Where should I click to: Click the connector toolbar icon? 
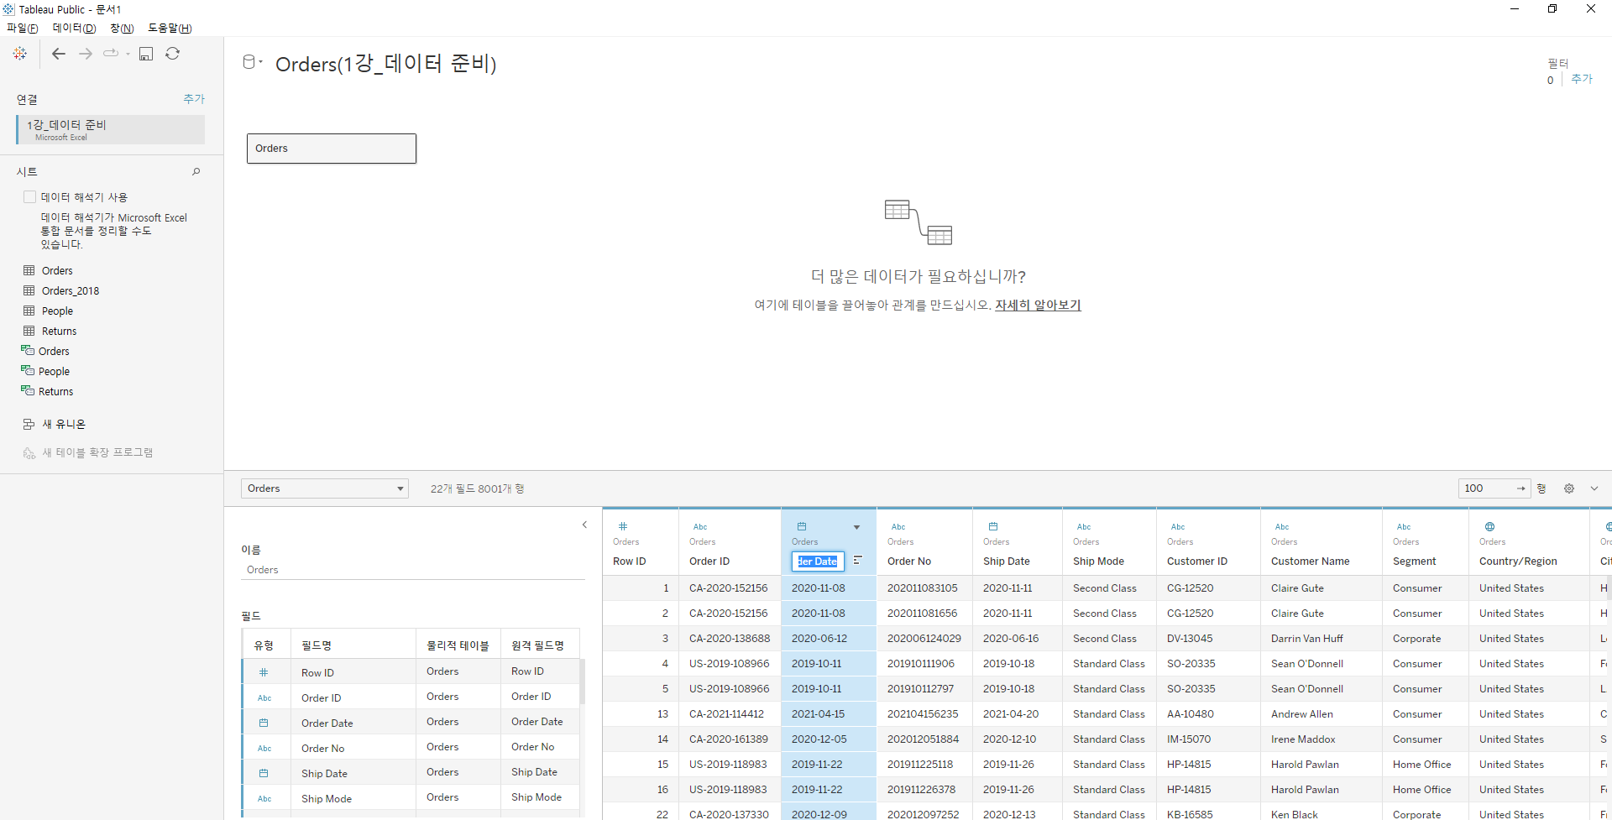[x=111, y=53]
